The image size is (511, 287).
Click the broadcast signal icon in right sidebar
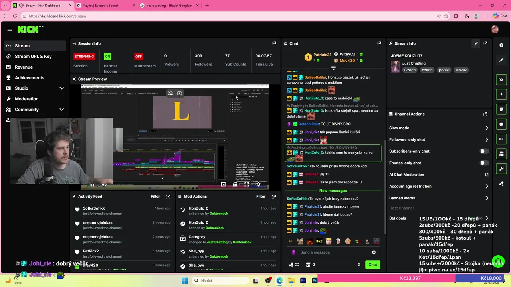(x=501, y=139)
